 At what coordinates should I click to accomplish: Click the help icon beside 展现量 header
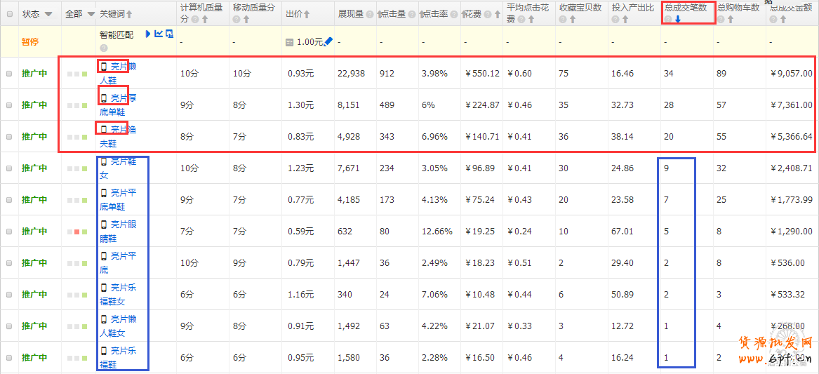pyautogui.click(x=371, y=14)
